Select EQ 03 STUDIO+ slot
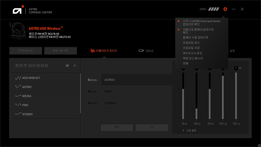 137,103
